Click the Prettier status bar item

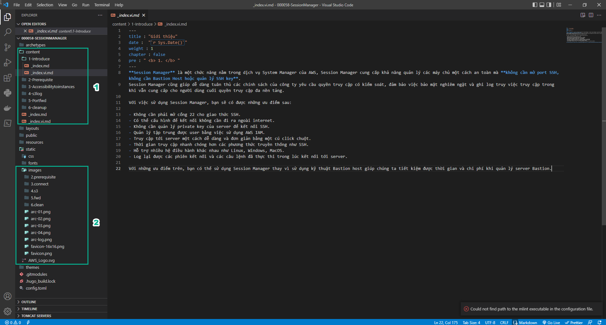574,322
